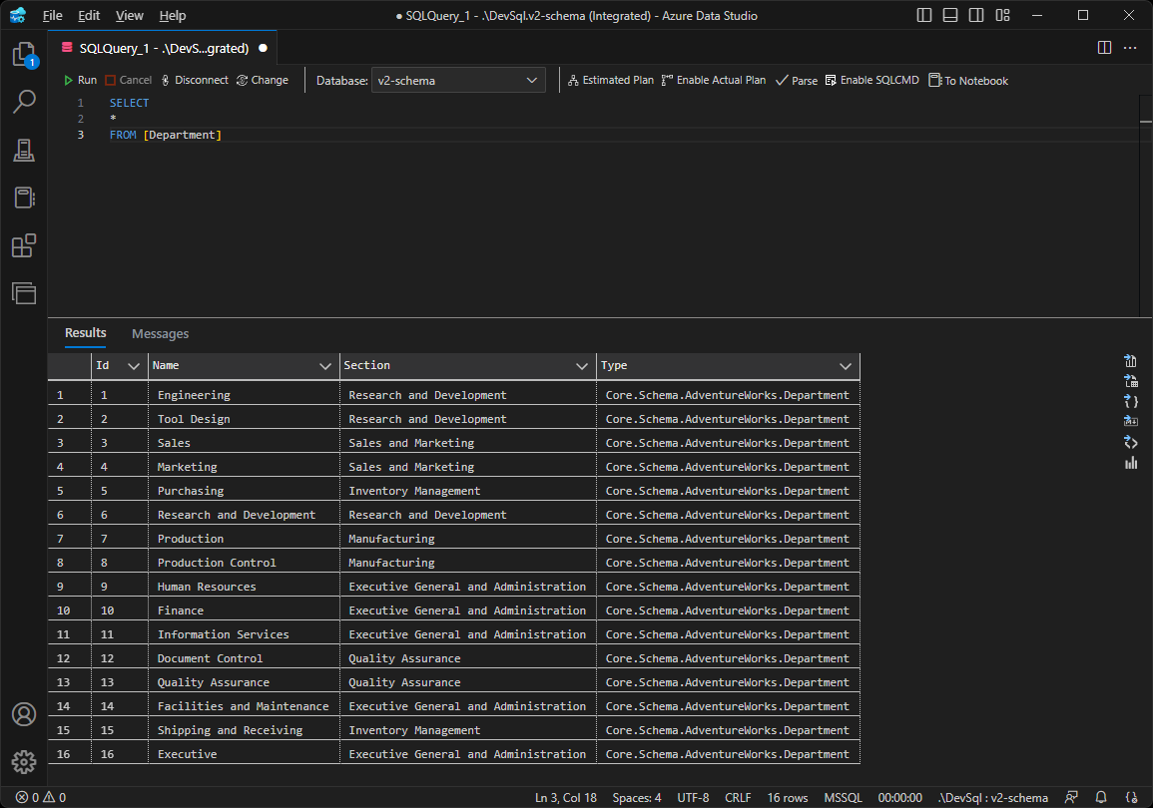Open the View menu

coord(130,15)
